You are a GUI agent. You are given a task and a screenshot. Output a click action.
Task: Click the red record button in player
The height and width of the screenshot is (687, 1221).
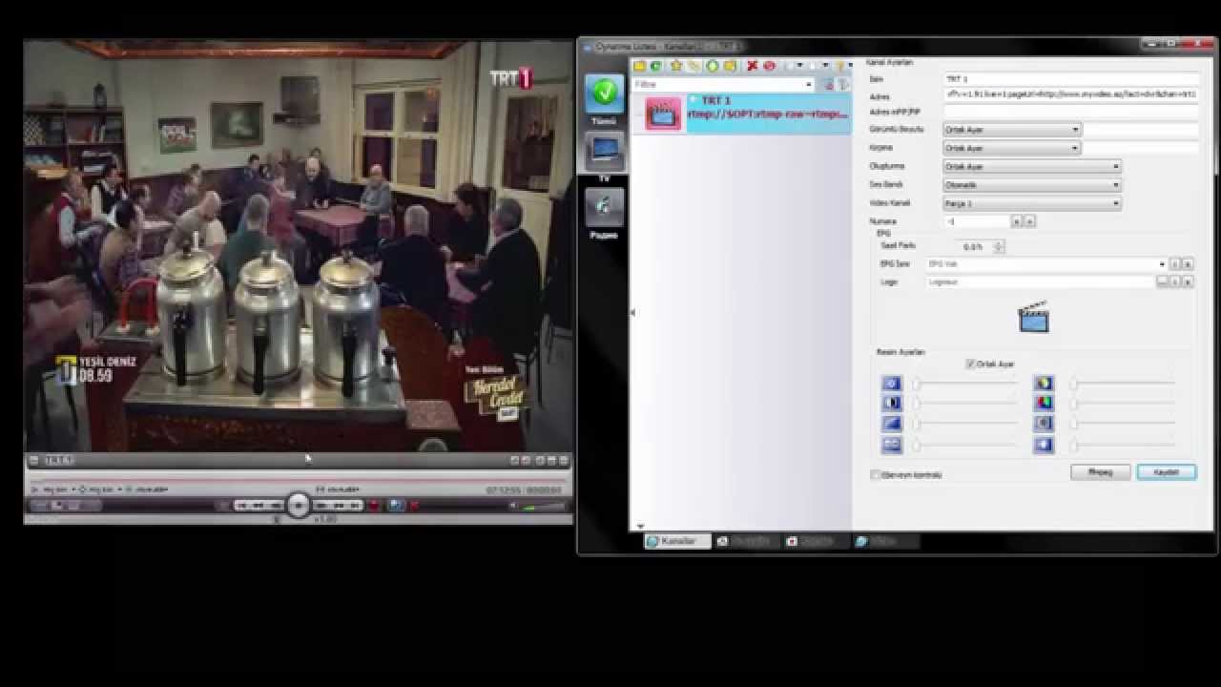[374, 505]
